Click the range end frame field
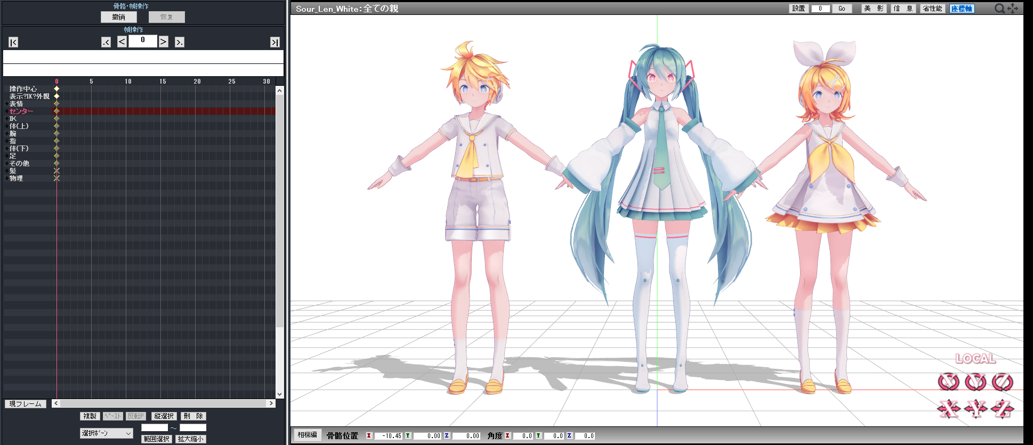Screen dimensions: 1033x445 pos(193,427)
